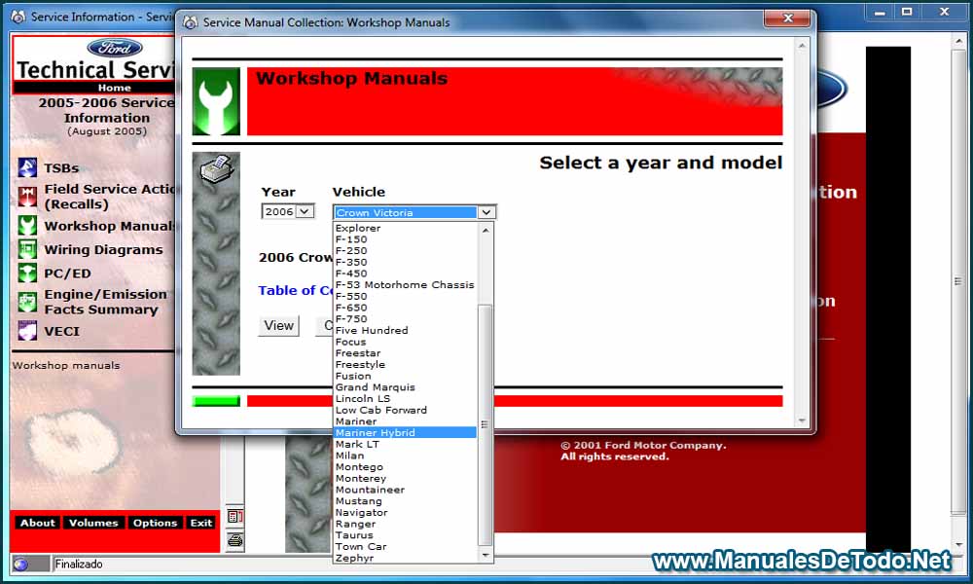
Task: Click the Volumes button
Action: coord(93,523)
